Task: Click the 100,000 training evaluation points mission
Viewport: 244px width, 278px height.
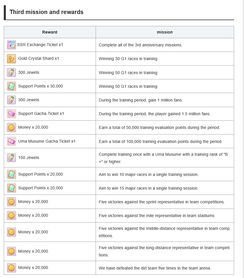Action: [x=161, y=141]
